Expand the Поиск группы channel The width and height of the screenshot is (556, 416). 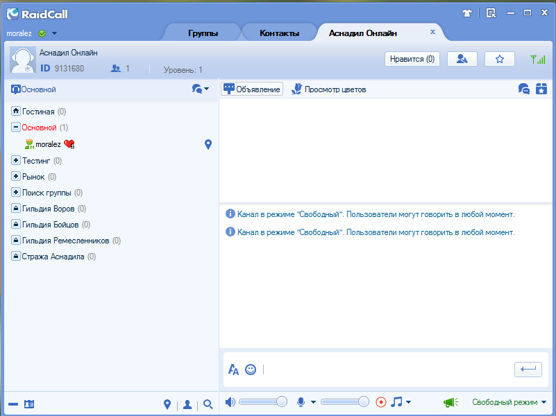pos(15,192)
